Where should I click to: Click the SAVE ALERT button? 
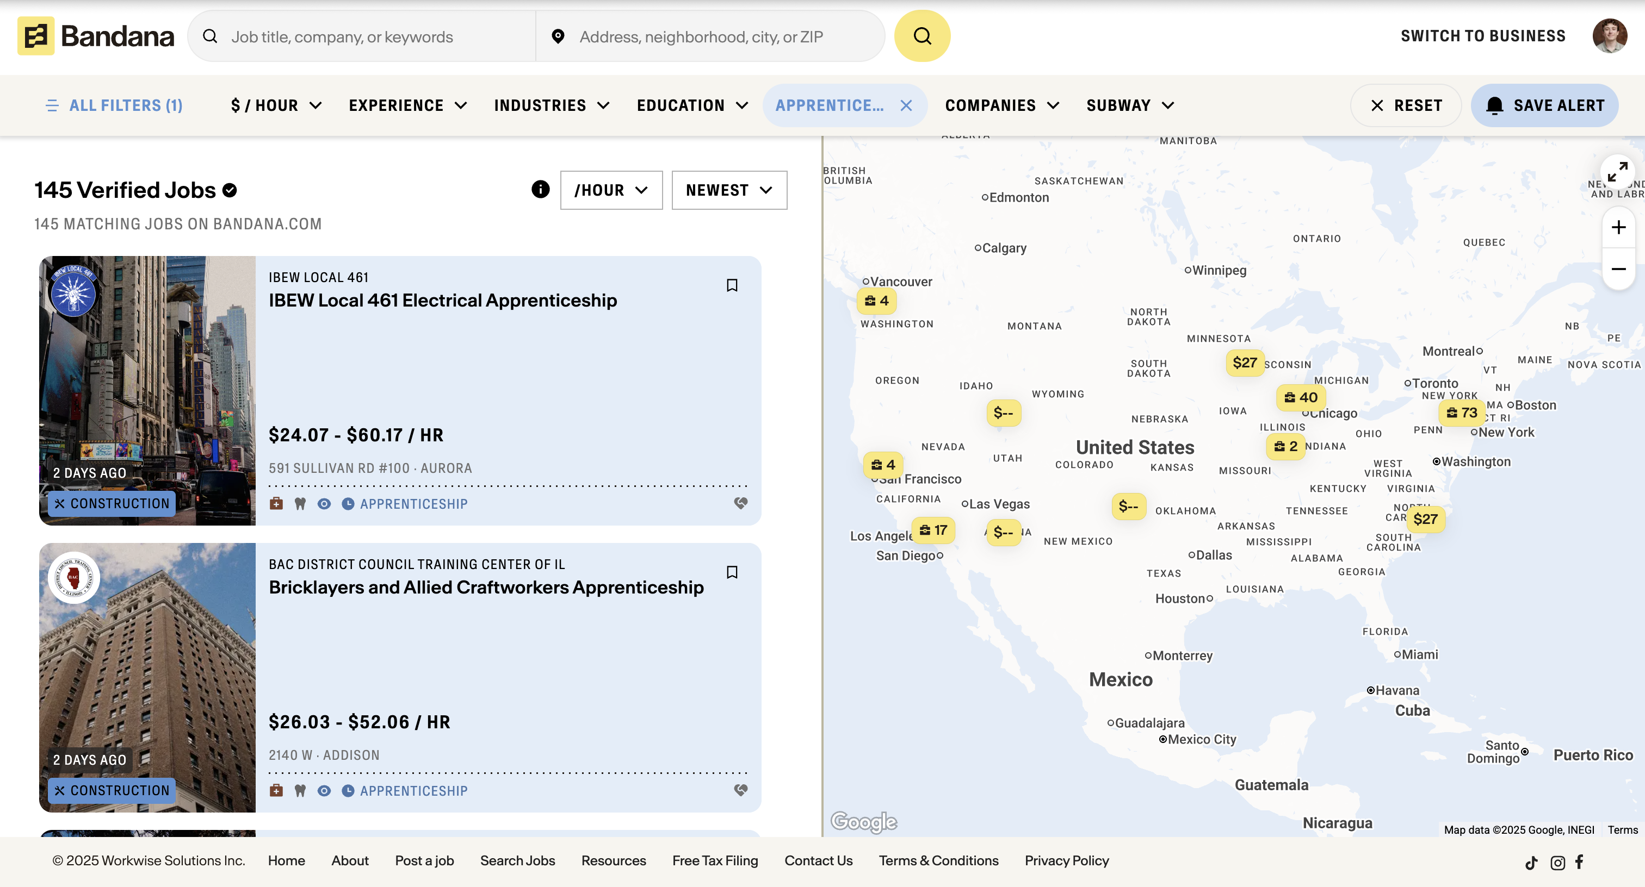point(1544,105)
